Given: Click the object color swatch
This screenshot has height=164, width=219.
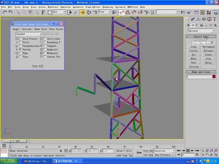Looking at the screenshot, I should 214,76.
